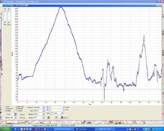This screenshot has height=131, width=164.
Task: Toggle the Dots checkbox
Action: pyautogui.click(x=22, y=115)
